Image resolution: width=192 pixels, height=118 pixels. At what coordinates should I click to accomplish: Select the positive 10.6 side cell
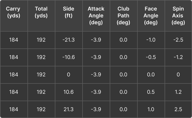68,92
